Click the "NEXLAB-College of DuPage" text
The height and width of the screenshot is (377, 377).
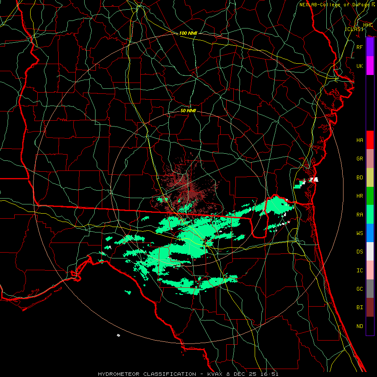335,5
